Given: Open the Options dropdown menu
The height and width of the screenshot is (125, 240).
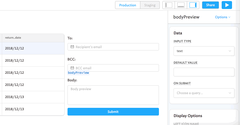Looking at the screenshot, I should coord(222,17).
